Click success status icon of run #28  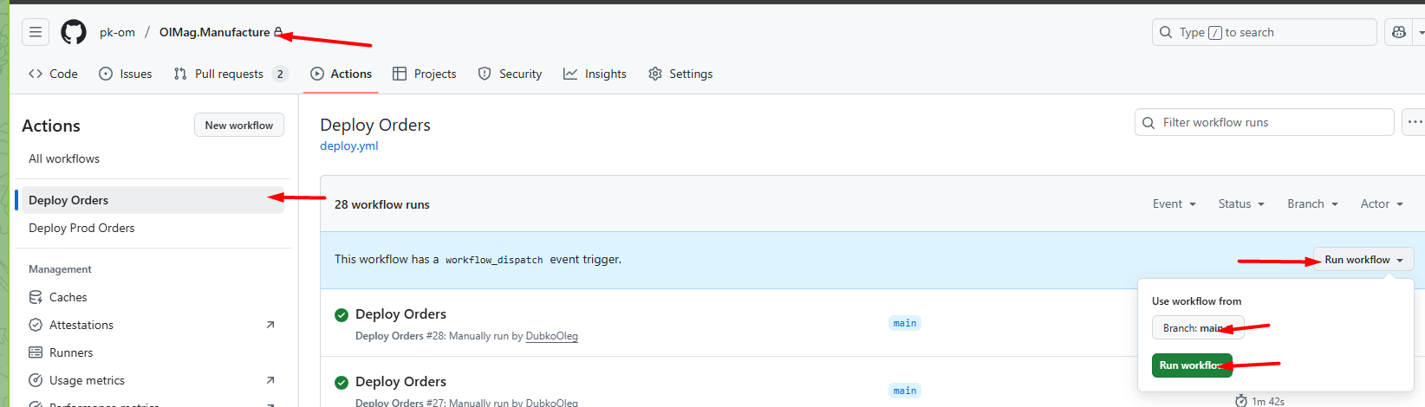pos(342,315)
